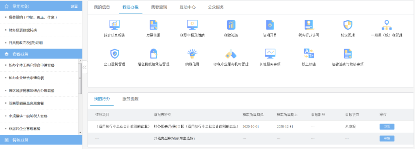Collapse left sidebar with double-chevron handle
This screenshot has height=149, width=415.
point(85,67)
